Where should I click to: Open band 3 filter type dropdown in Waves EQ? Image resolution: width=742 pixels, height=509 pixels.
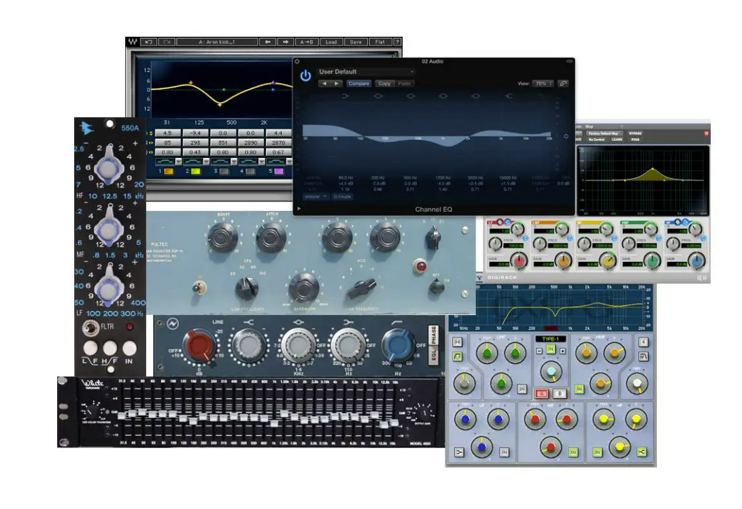(234, 161)
